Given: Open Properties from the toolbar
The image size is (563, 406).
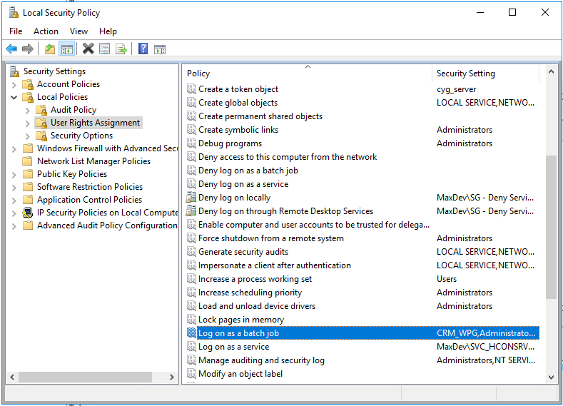Looking at the screenshot, I should pos(105,49).
